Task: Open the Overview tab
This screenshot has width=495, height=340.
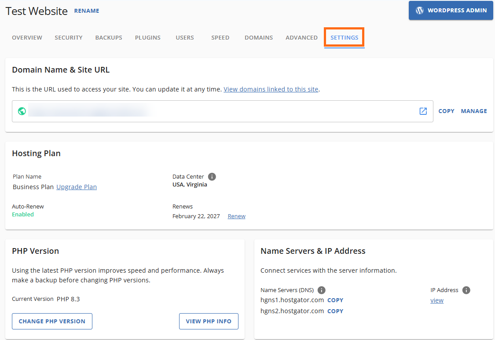Action: 27,37
